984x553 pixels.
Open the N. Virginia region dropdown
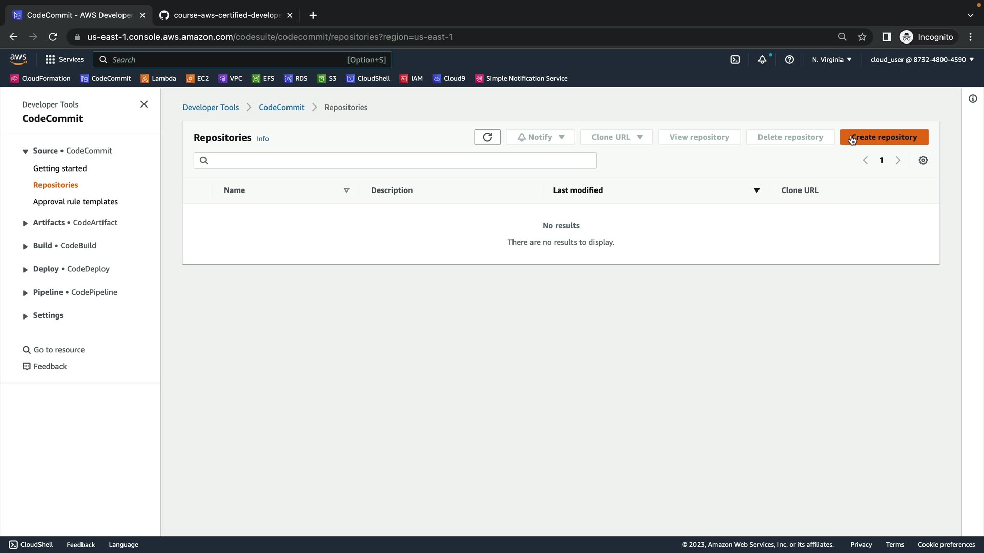[x=831, y=60]
